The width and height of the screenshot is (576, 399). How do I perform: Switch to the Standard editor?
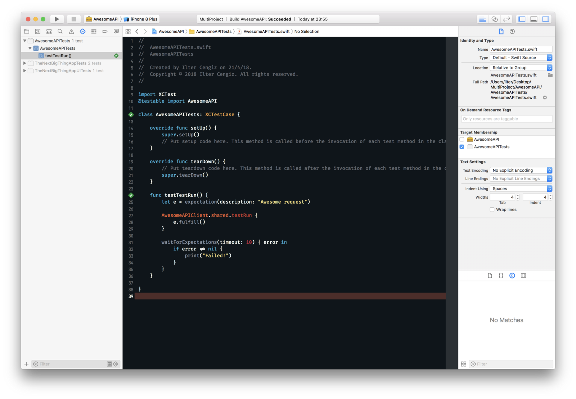pyautogui.click(x=483, y=19)
